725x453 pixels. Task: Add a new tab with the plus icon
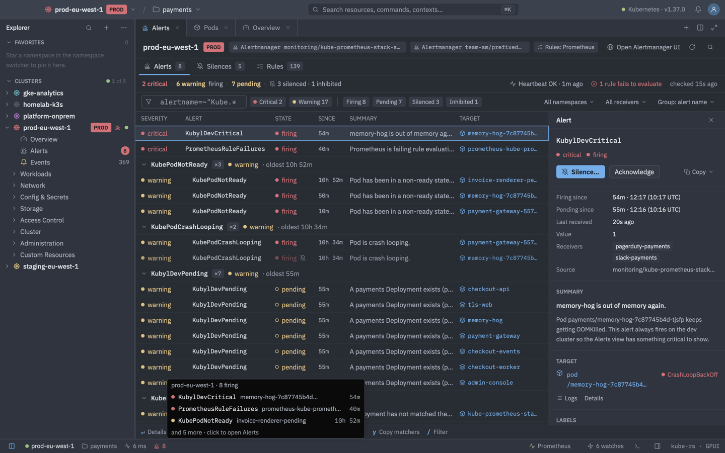click(686, 28)
